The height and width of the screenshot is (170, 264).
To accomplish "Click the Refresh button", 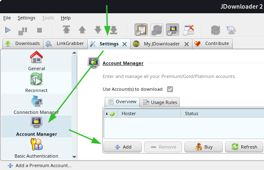I will [x=244, y=147].
